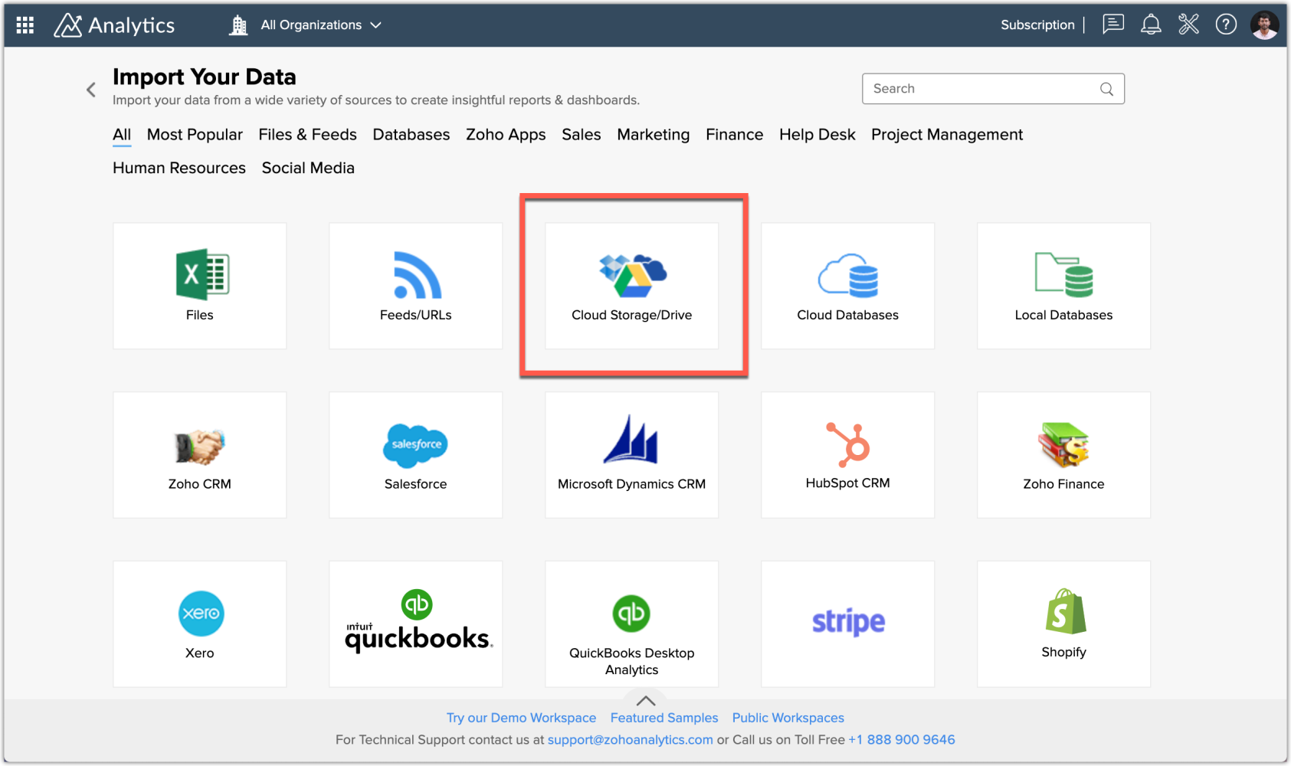Viewport: 1291px width, 766px height.
Task: Open Try our Demo Workspace link
Action: 521,718
